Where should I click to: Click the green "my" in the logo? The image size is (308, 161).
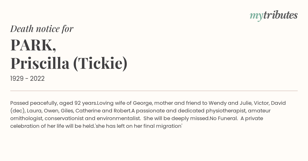[x=256, y=17]
